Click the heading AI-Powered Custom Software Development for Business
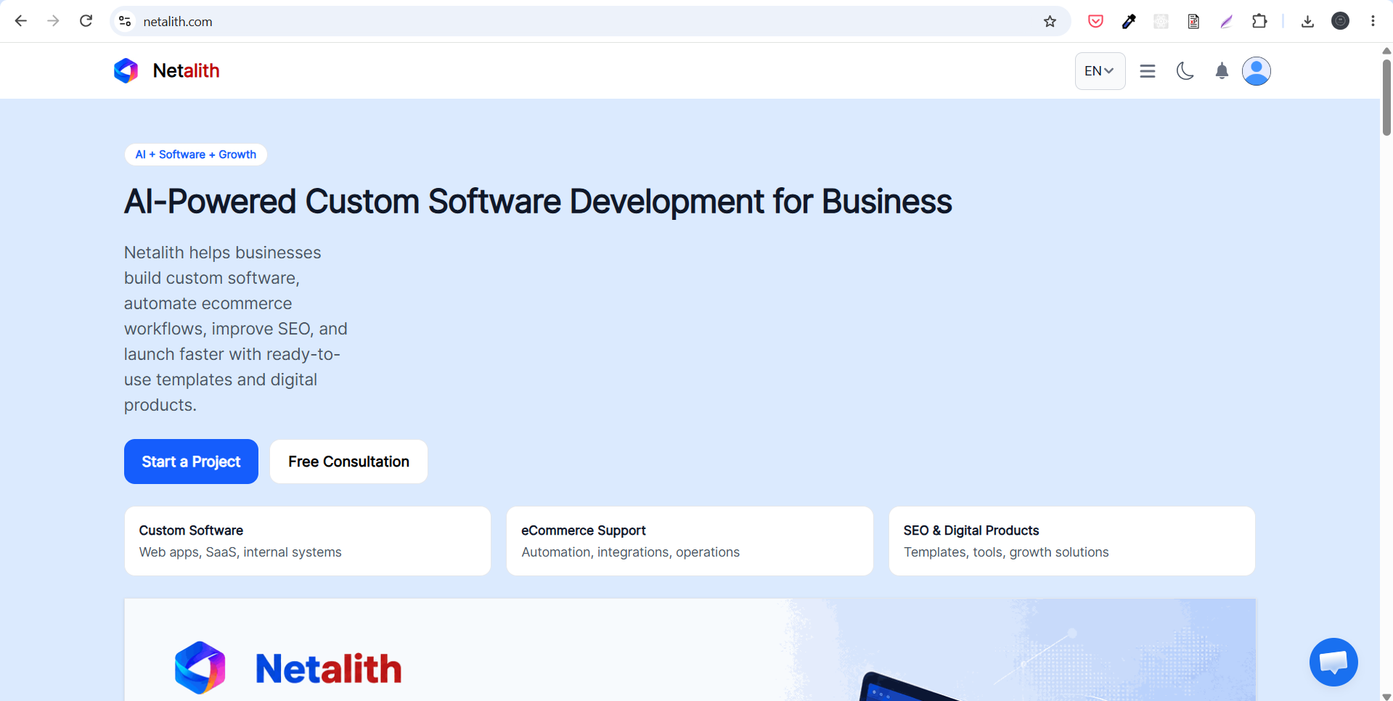 [538, 202]
